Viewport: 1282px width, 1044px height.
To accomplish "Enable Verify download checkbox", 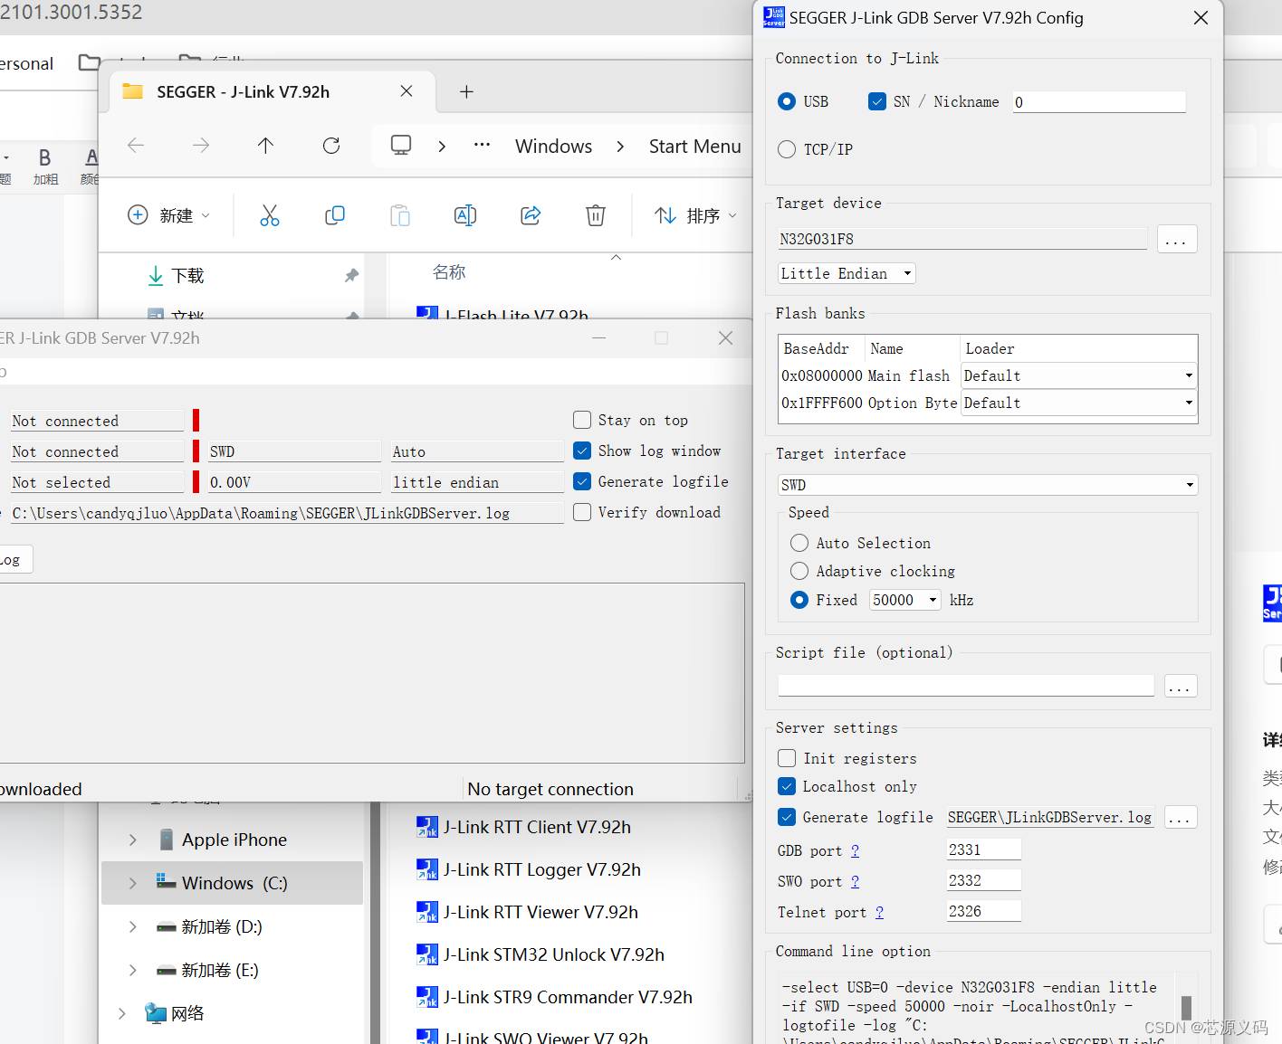I will [x=582, y=512].
